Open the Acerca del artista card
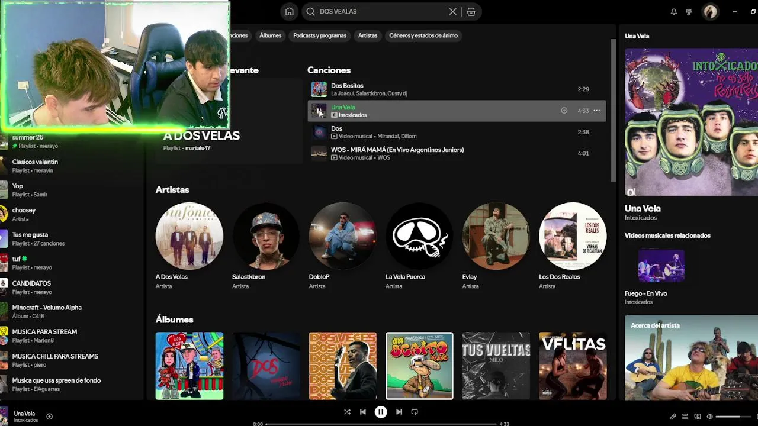The height and width of the screenshot is (426, 758). [x=691, y=357]
